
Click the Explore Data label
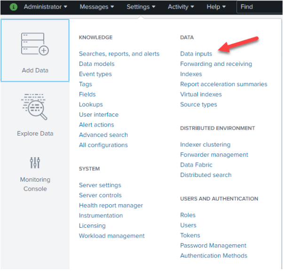coord(35,134)
